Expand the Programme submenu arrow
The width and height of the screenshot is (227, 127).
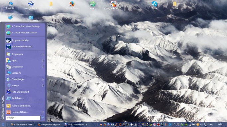[43, 54]
